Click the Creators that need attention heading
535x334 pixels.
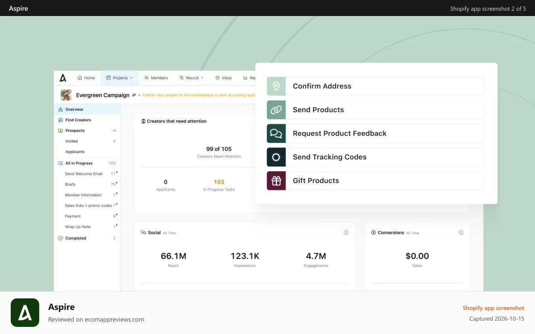click(x=177, y=121)
